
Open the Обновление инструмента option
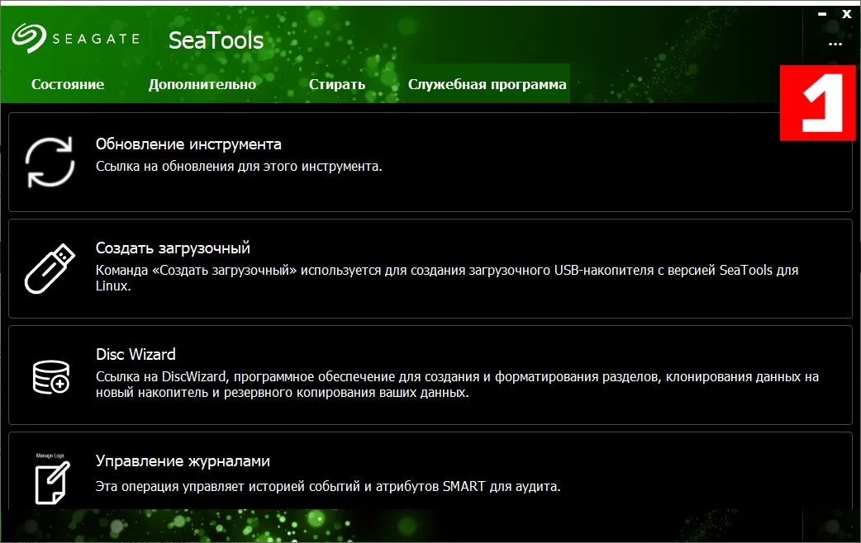(x=188, y=144)
